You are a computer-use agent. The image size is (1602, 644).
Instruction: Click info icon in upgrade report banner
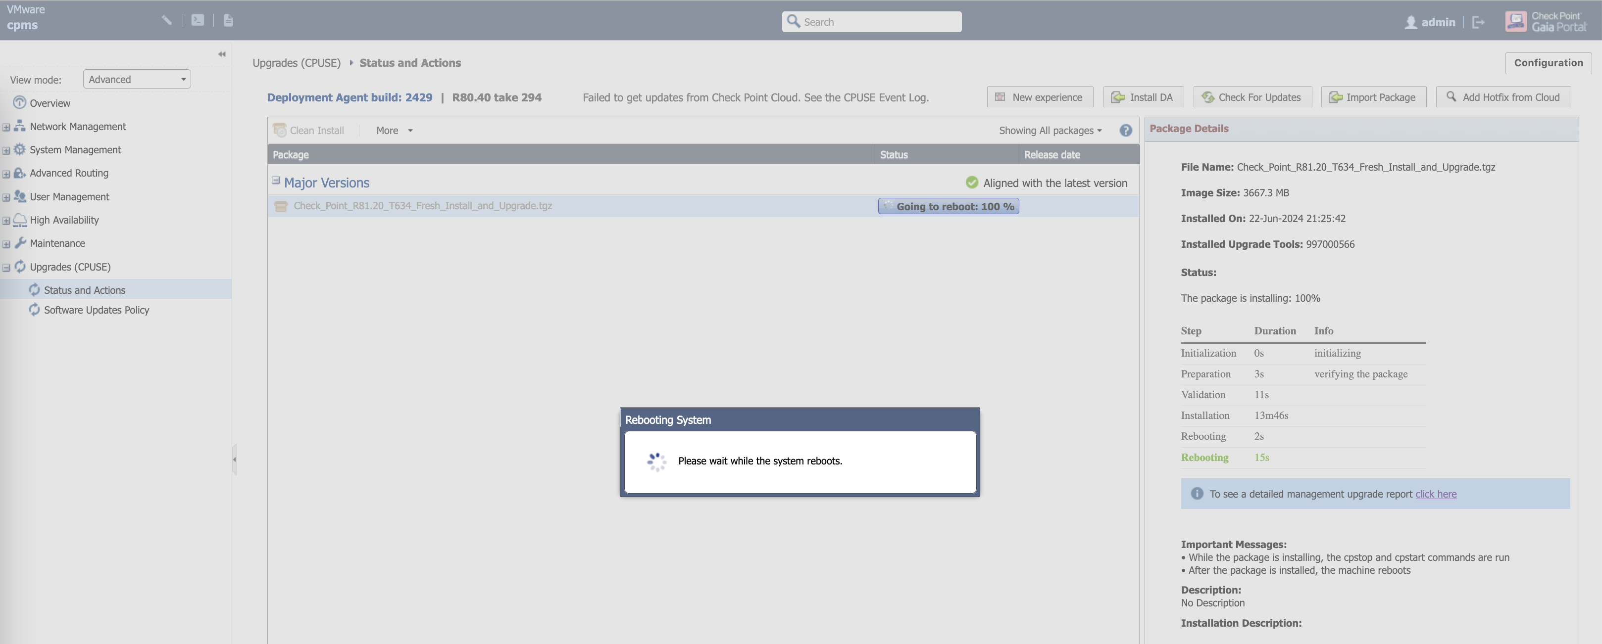(1197, 494)
